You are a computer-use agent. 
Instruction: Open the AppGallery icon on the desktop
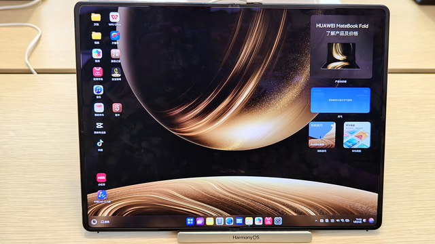click(x=98, y=72)
